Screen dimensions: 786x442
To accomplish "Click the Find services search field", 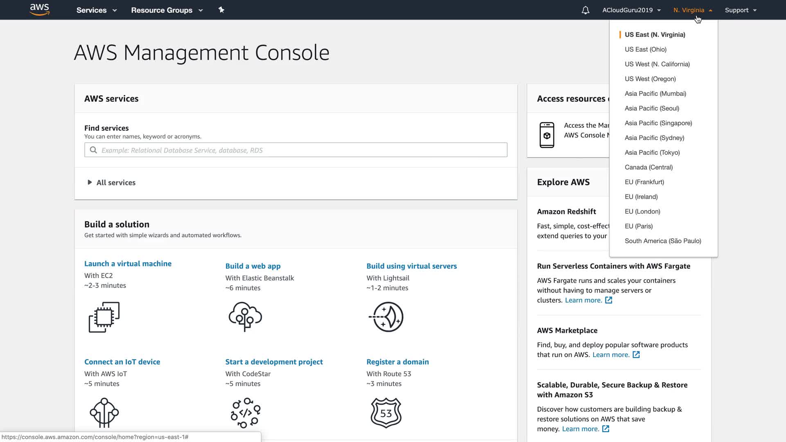I will point(296,150).
